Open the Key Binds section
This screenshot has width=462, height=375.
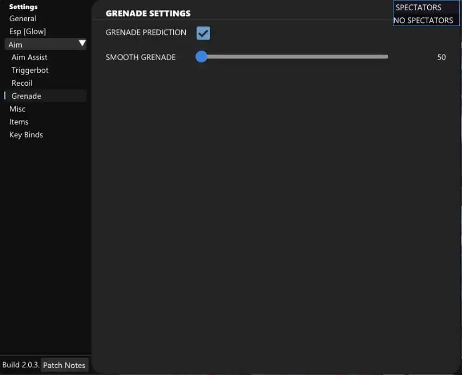26,135
